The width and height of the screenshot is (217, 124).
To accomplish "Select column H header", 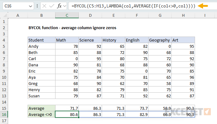I will (x=183, y=15).
